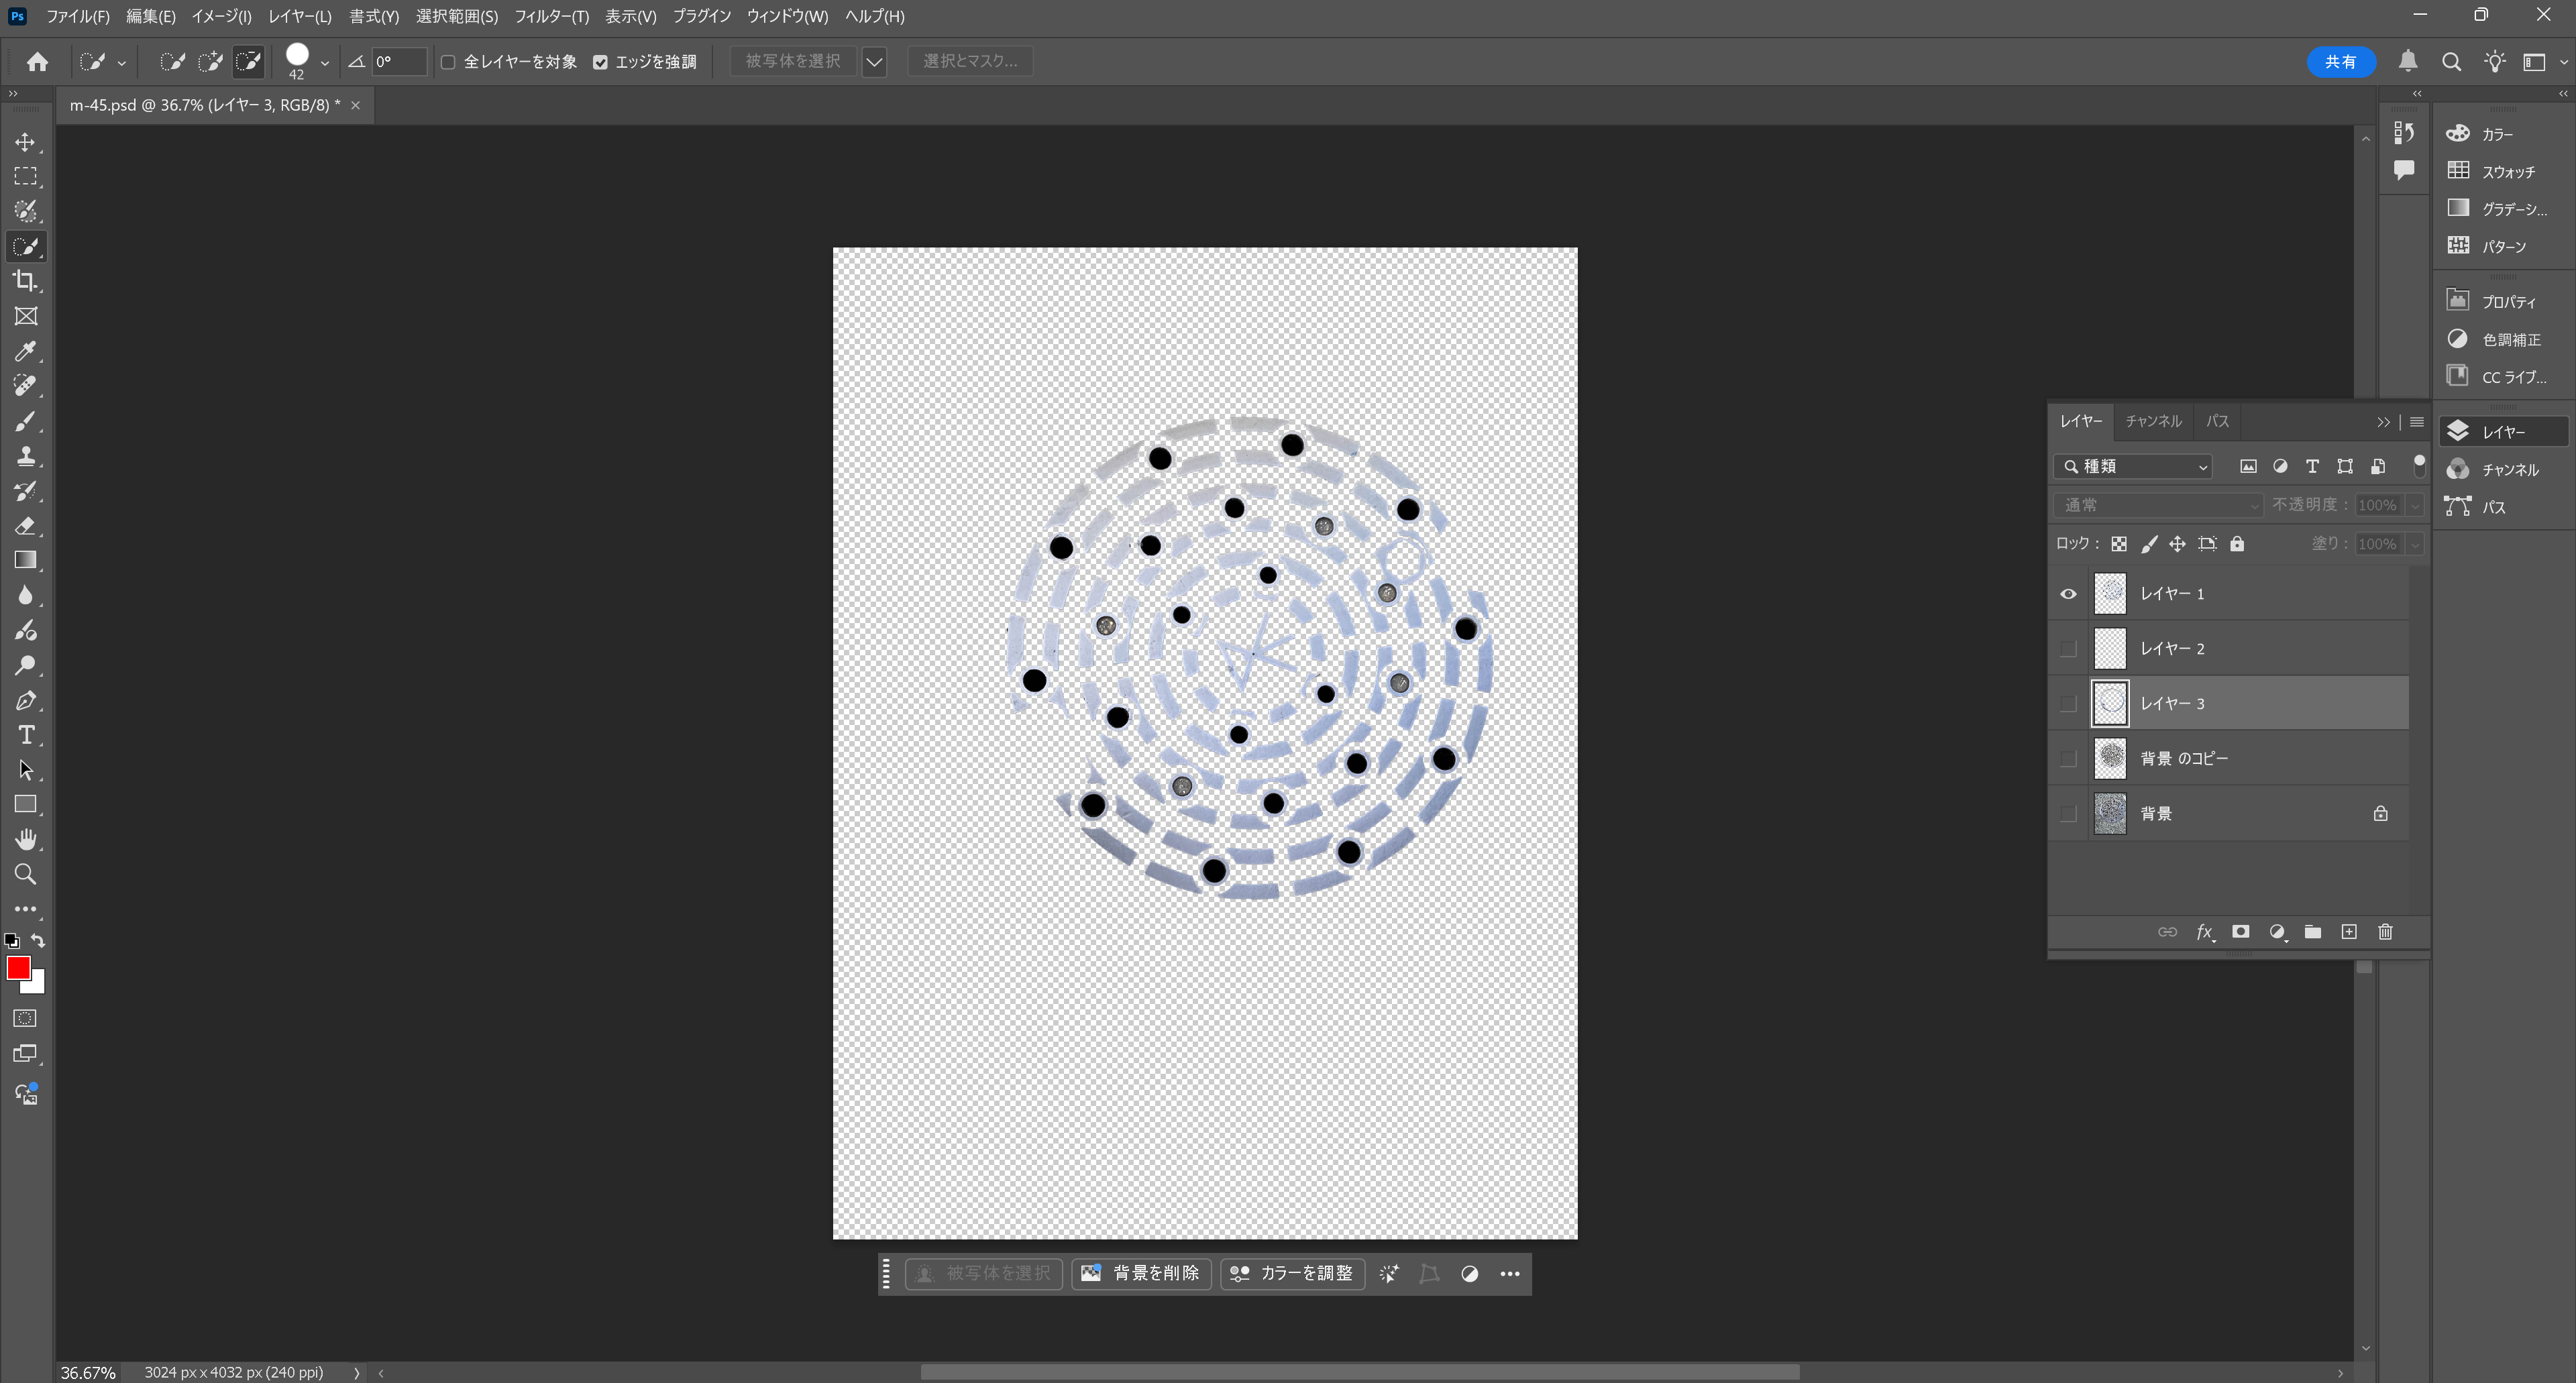Open 選択範囲(S) menu
2576x1383 pixels.
[x=456, y=16]
